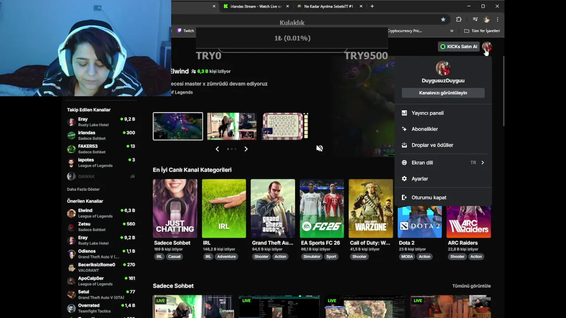This screenshot has width=566, height=318.
Task: Expand hidden bookmarks chevron
Action: [451, 31]
